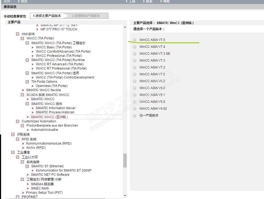Select WinCC RT Professional (TIA Portal)
Image resolution: width=264 pixels, height=199 pixels.
[61, 68]
